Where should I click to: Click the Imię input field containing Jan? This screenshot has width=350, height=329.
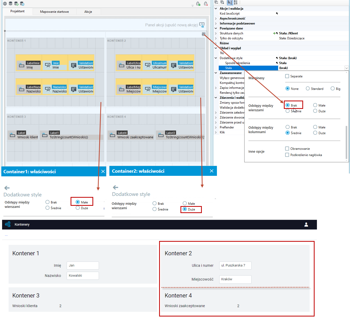click(x=83, y=265)
